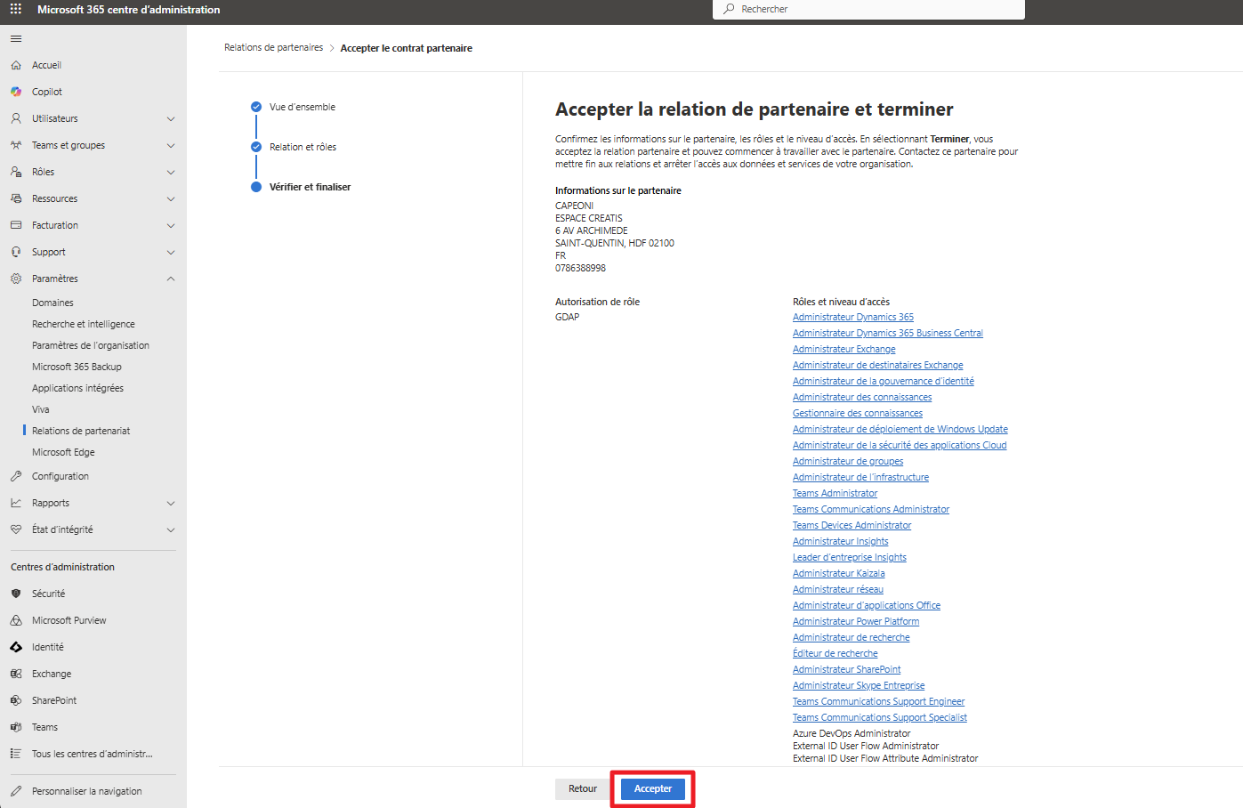
Task: Open Teams Administrator role link
Action: pos(835,493)
